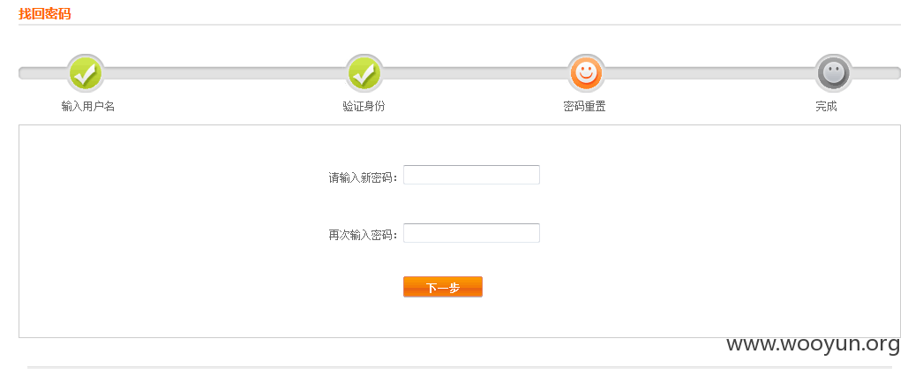Click the 密码重置 step label
This screenshot has height=369, width=908.
tap(584, 107)
